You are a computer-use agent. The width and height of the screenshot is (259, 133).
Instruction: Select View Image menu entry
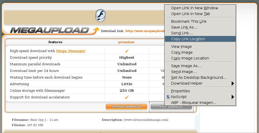(200, 47)
